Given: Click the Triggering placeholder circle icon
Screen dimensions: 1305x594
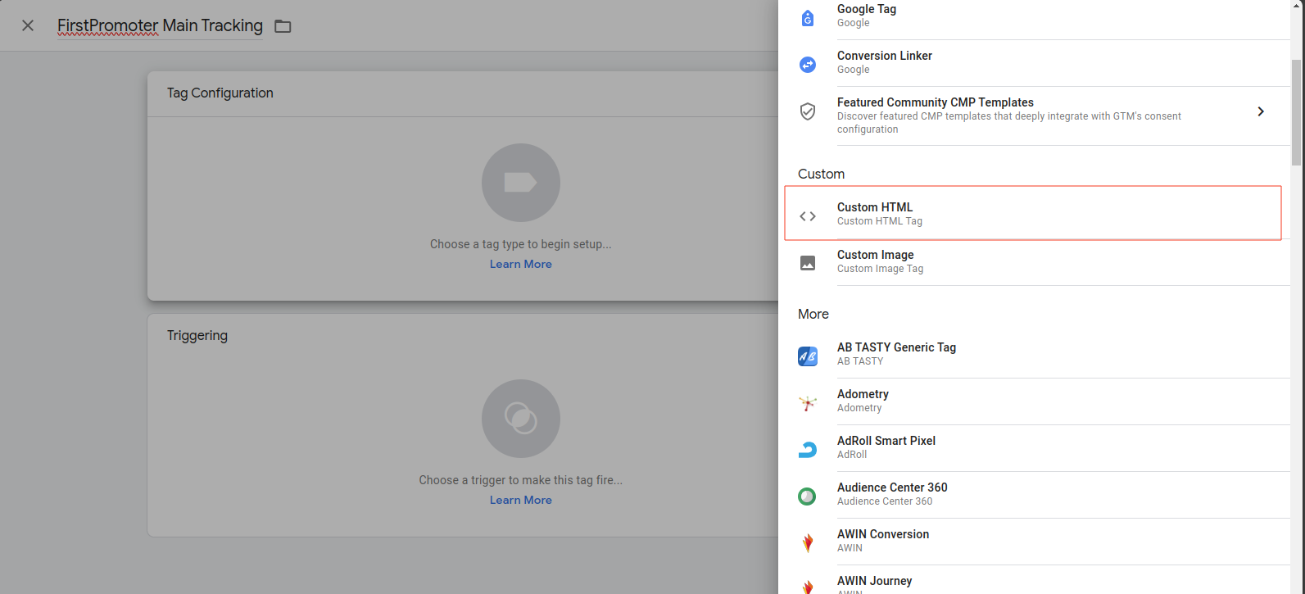Looking at the screenshot, I should pos(521,419).
